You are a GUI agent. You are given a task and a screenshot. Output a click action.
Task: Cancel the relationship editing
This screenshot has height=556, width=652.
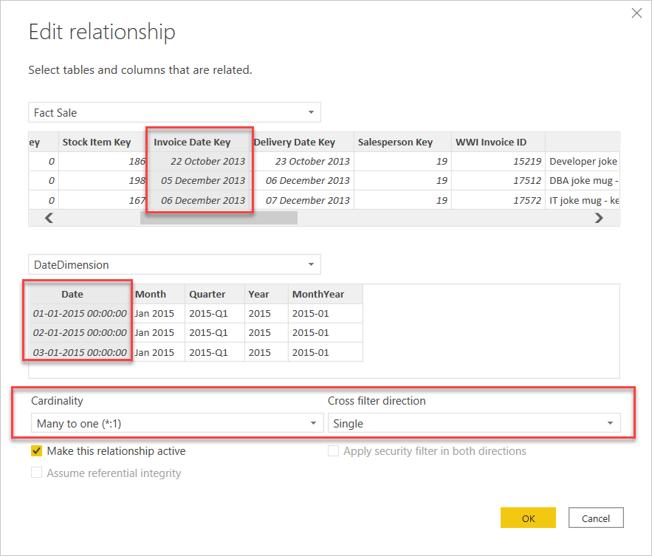tap(595, 518)
